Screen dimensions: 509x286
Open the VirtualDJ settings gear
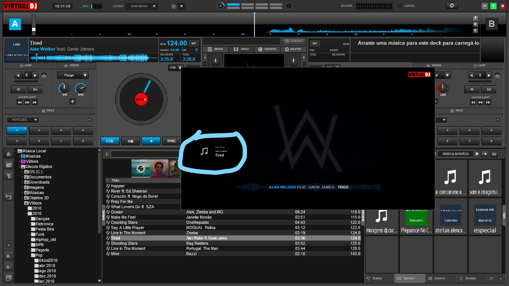(x=452, y=6)
